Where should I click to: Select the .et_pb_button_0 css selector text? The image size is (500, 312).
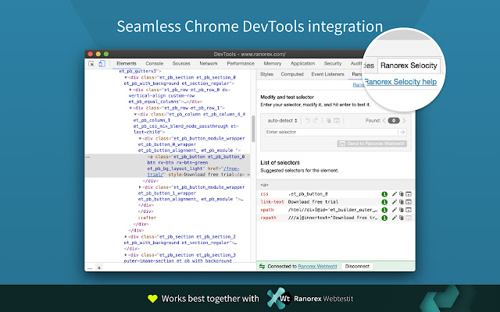308,194
